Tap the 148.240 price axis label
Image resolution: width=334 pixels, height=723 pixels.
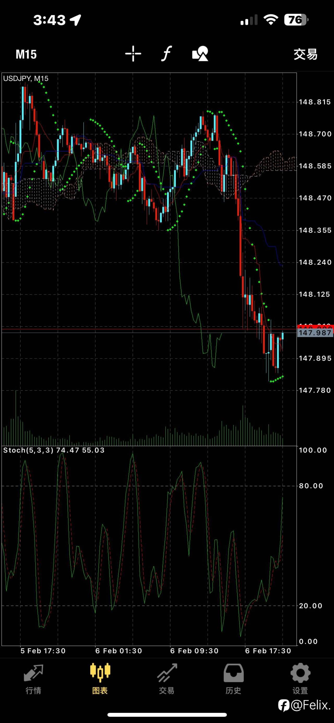(315, 262)
